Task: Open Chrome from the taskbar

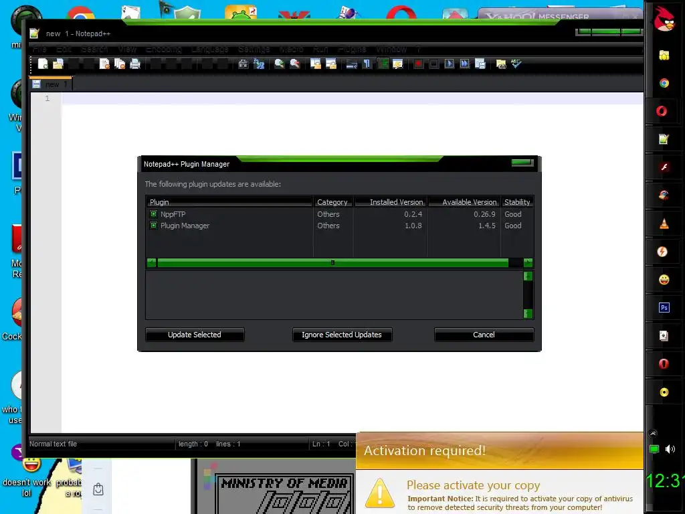Action: [x=664, y=83]
